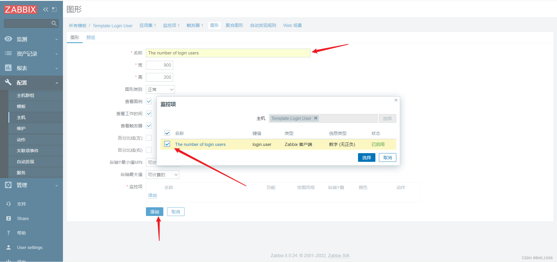Open 自动发现规则 in template nav

click(263, 25)
